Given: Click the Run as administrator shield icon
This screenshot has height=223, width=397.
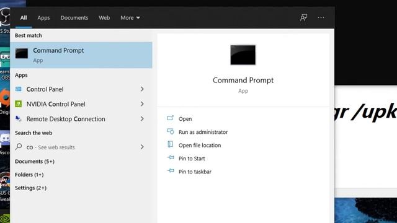Looking at the screenshot, I should click(171, 131).
